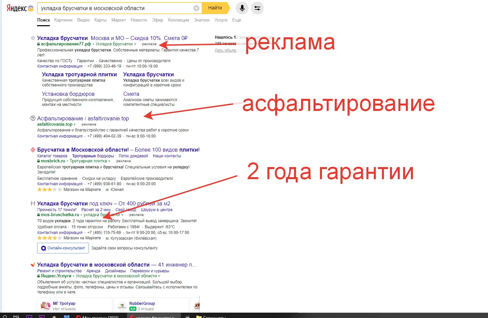Screen dimensions: 488x318
Task: Switch to the Видео tab
Action: tap(83, 20)
